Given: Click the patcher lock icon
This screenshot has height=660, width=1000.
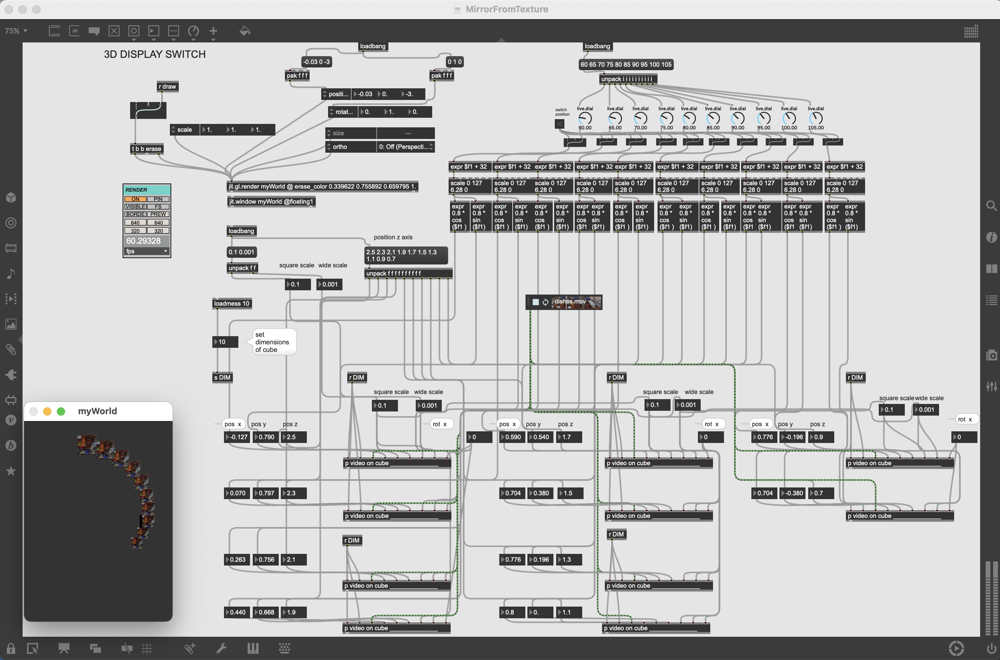Looking at the screenshot, I should [11, 648].
